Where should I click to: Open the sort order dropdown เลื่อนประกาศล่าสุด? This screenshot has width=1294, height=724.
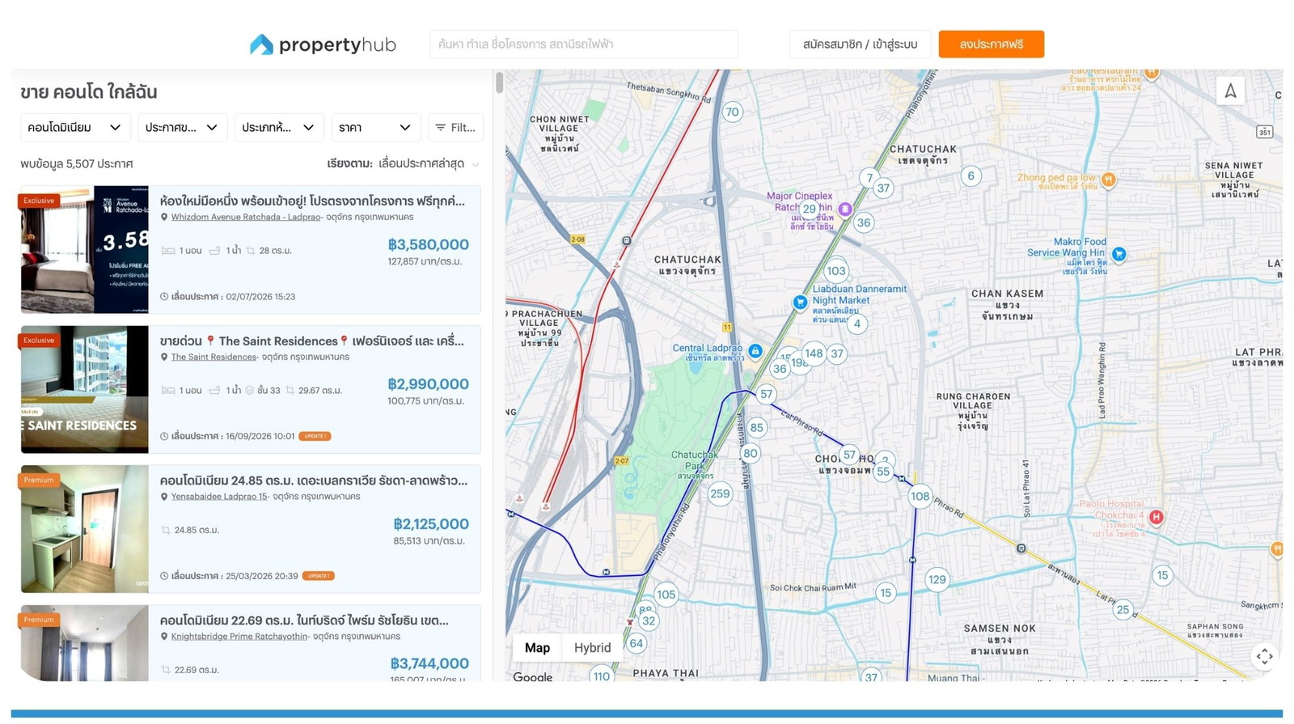(x=428, y=164)
